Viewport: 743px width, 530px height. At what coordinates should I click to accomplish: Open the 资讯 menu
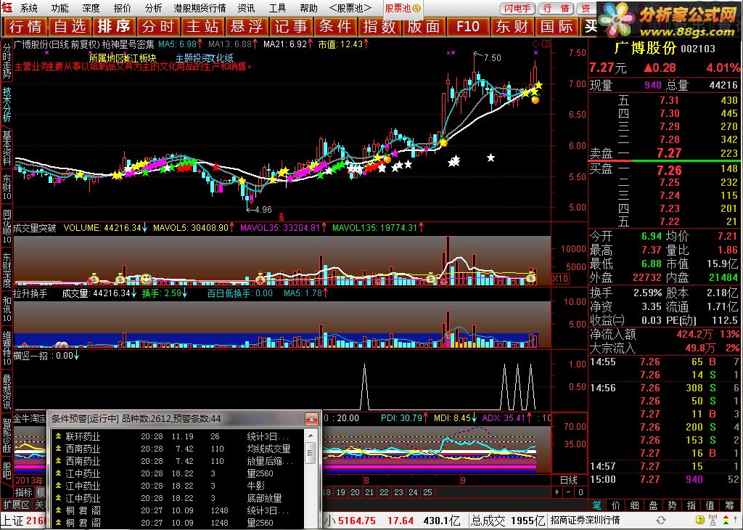point(246,9)
